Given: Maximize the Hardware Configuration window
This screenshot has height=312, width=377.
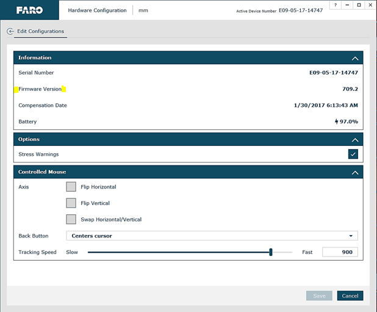Looking at the screenshot, I should (359, 5).
